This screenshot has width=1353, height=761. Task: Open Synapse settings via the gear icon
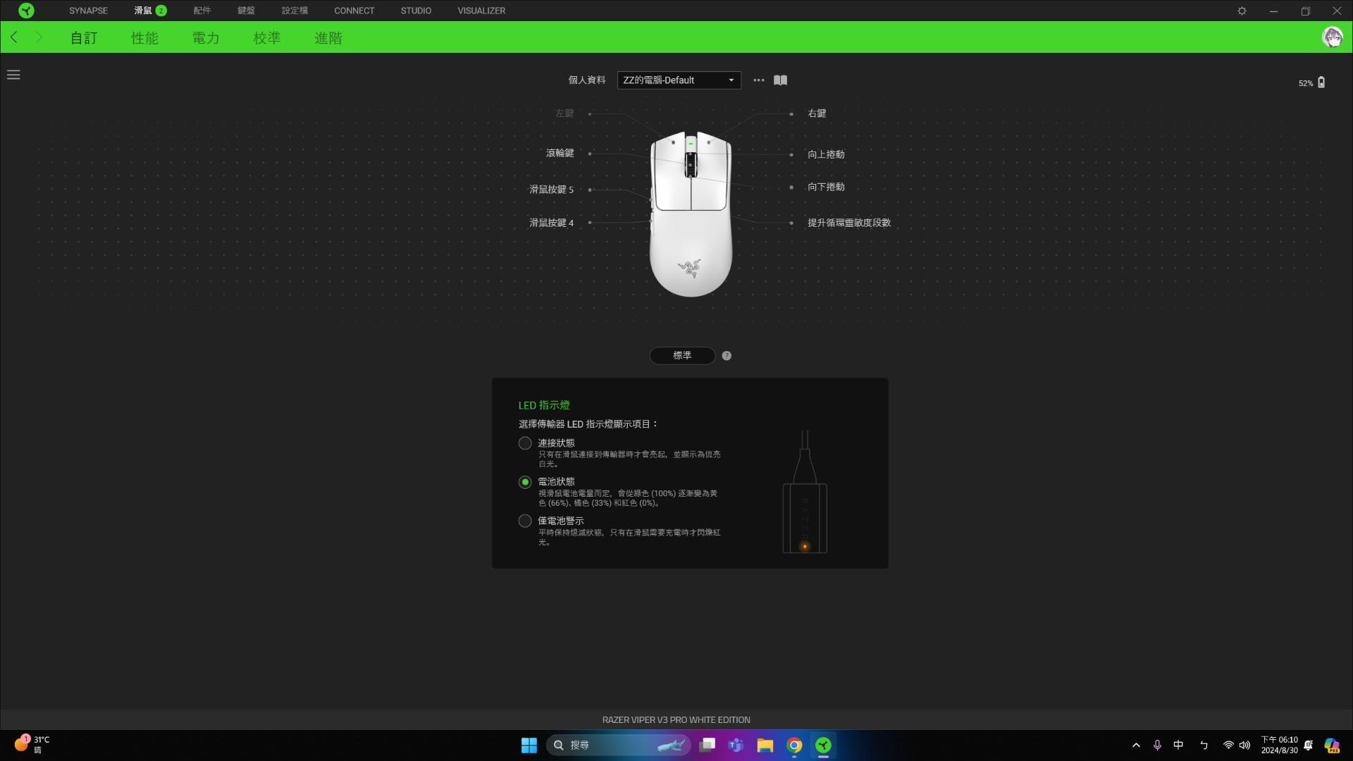tap(1242, 11)
